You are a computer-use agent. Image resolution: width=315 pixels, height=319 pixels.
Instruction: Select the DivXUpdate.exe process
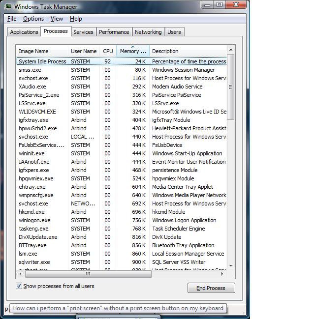[122, 236]
